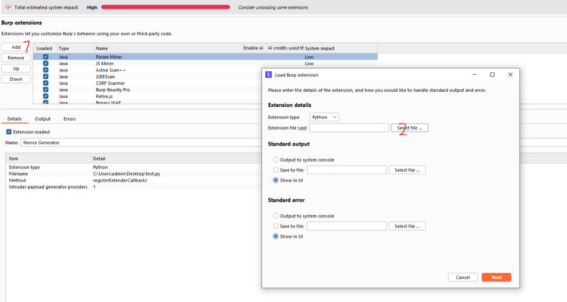This screenshot has height=302, width=567.
Task: Click Select file under Standard output
Action: click(407, 170)
